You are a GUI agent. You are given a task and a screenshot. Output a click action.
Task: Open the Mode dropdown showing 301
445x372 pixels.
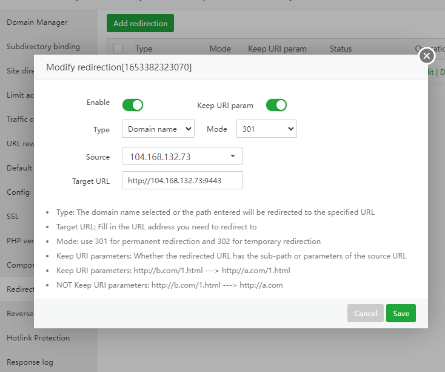(266, 129)
